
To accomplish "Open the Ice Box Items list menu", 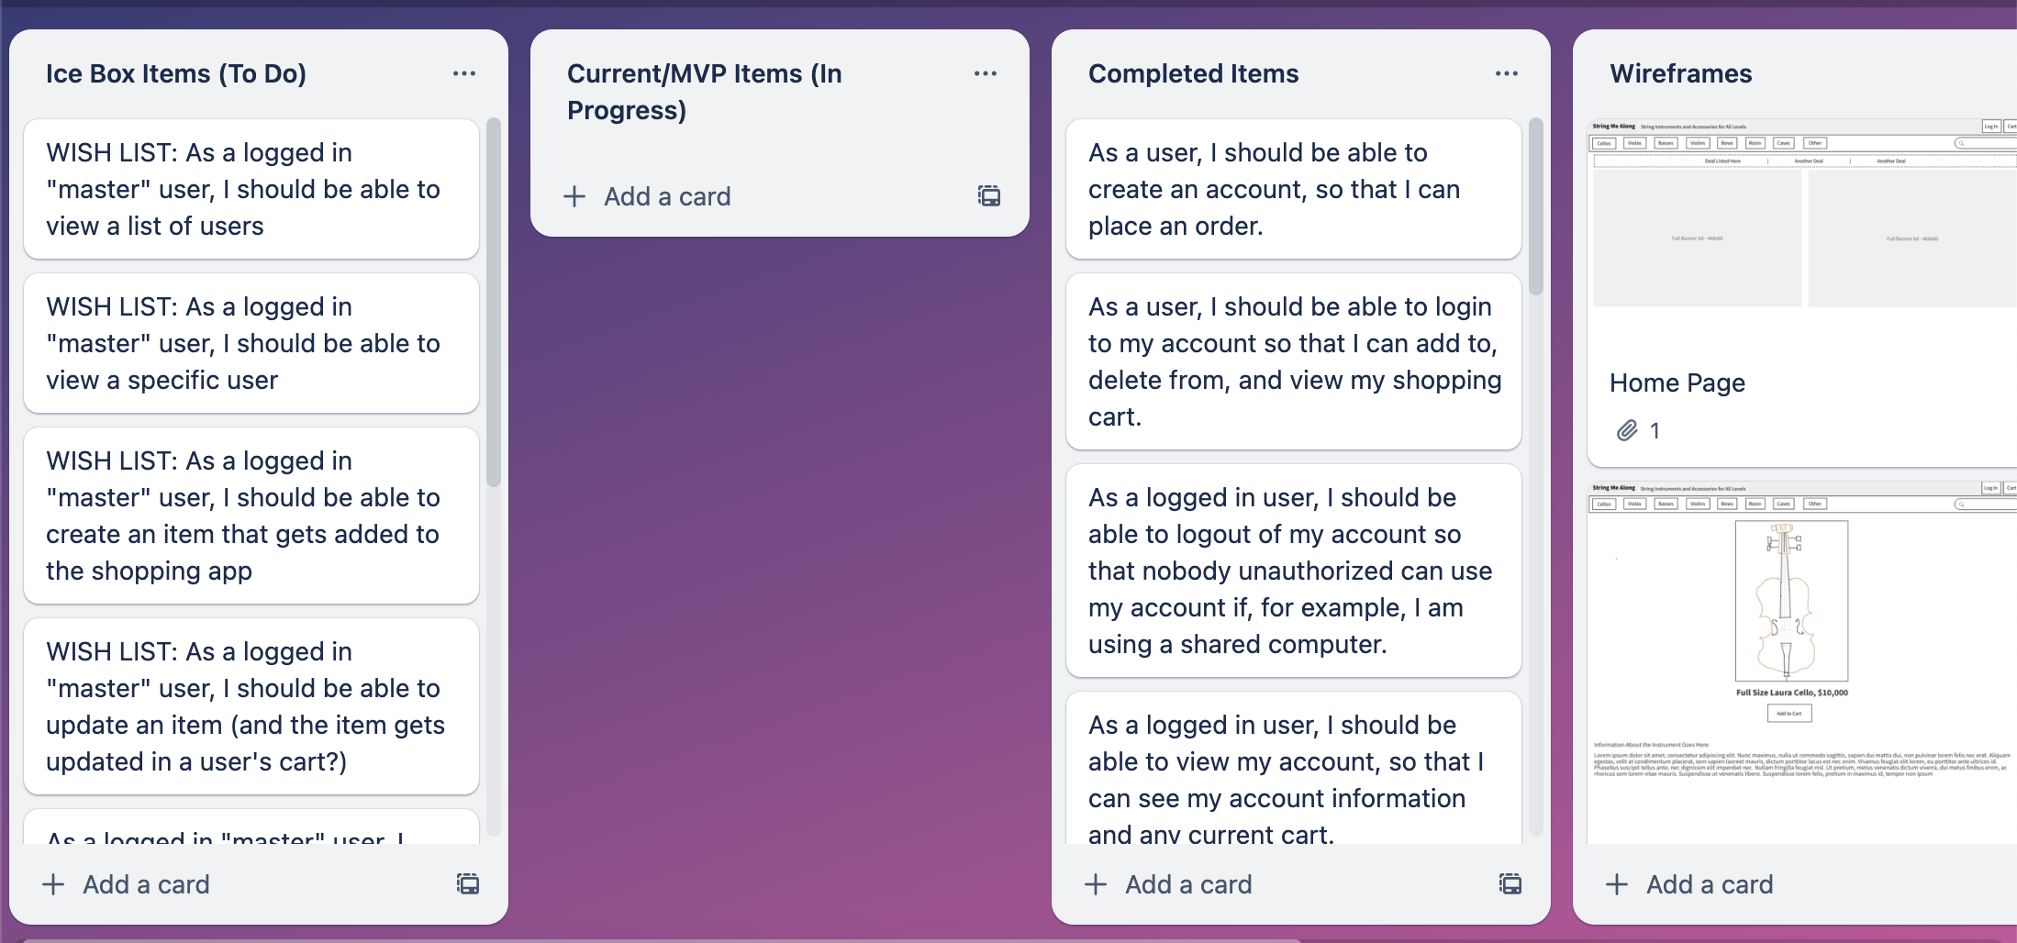I will click(464, 73).
